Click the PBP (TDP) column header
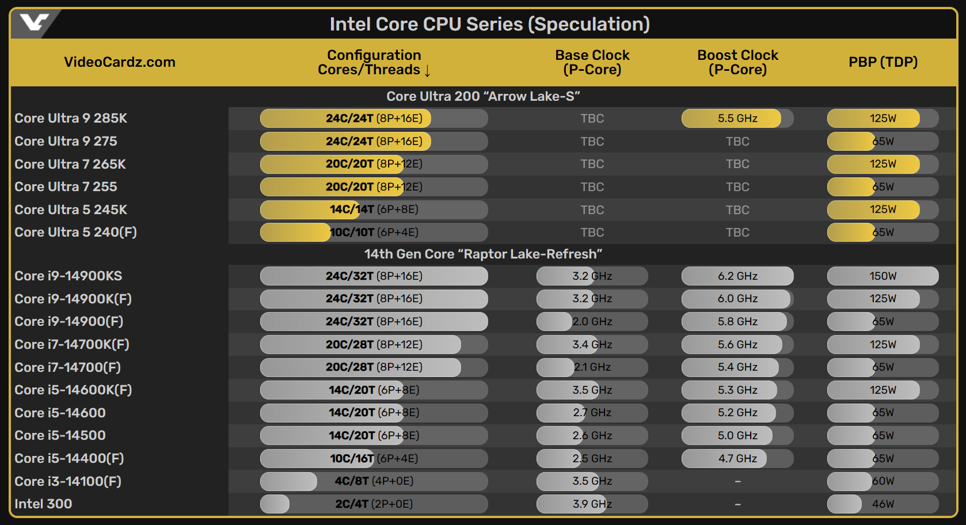 pyautogui.click(x=883, y=62)
